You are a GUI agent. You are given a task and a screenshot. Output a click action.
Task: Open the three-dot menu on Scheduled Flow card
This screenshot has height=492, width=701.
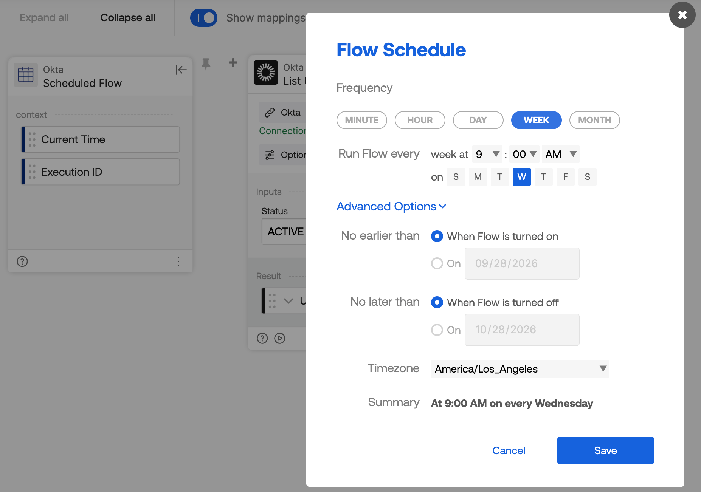(x=178, y=261)
